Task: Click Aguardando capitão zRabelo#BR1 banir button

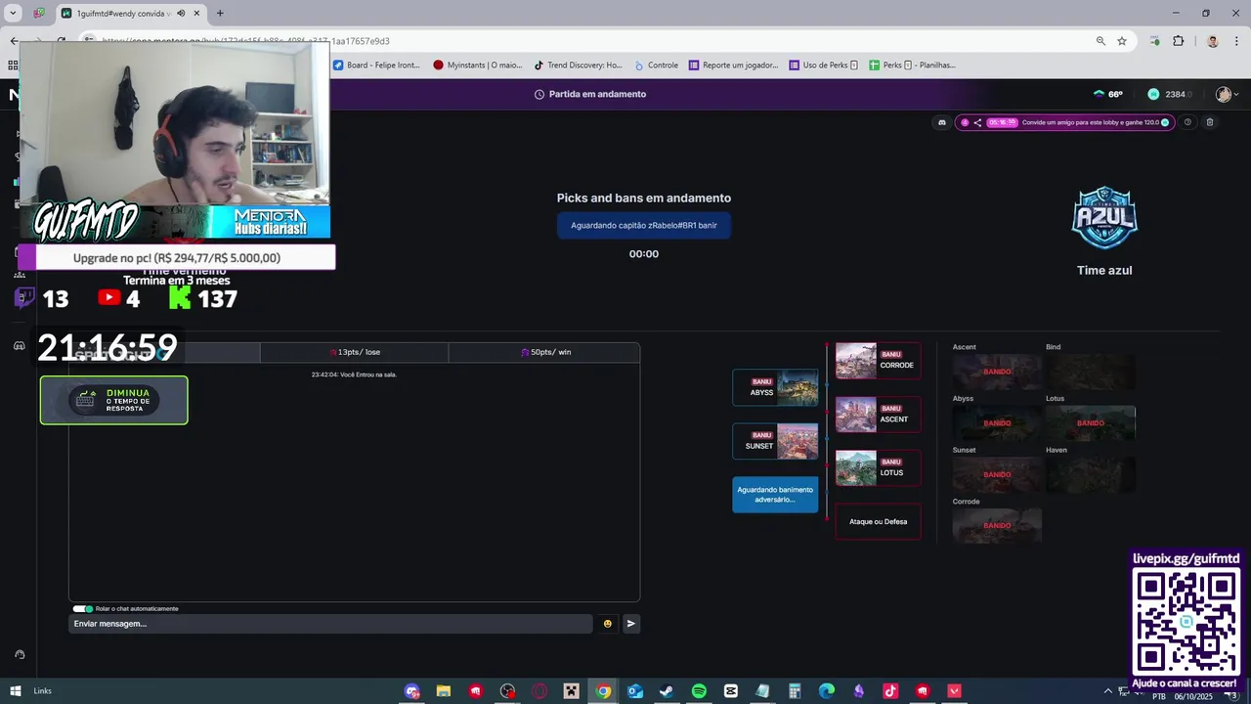Action: click(644, 226)
